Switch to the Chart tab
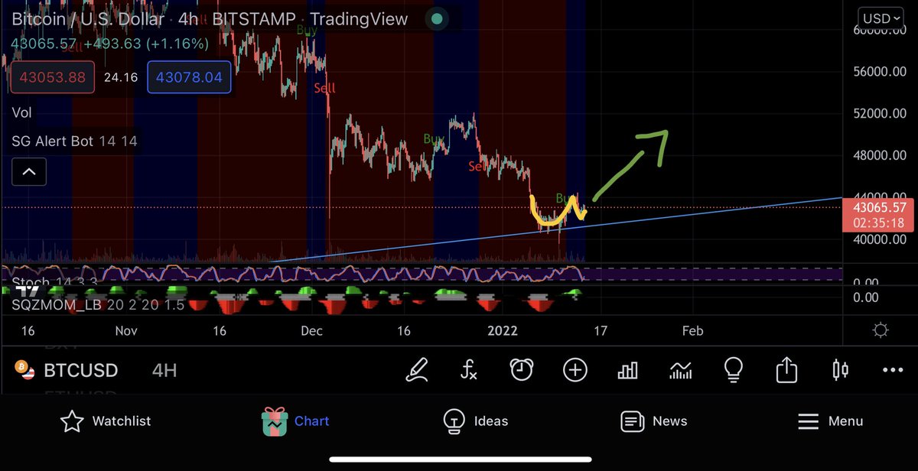 coord(295,421)
